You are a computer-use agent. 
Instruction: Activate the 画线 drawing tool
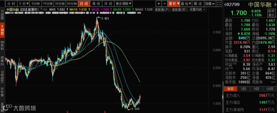tap(198, 4)
